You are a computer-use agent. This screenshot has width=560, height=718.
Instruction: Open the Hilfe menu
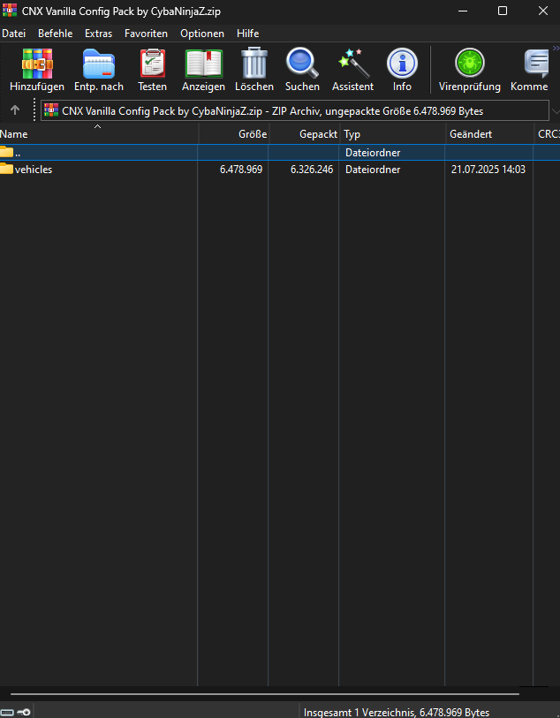pyautogui.click(x=247, y=34)
